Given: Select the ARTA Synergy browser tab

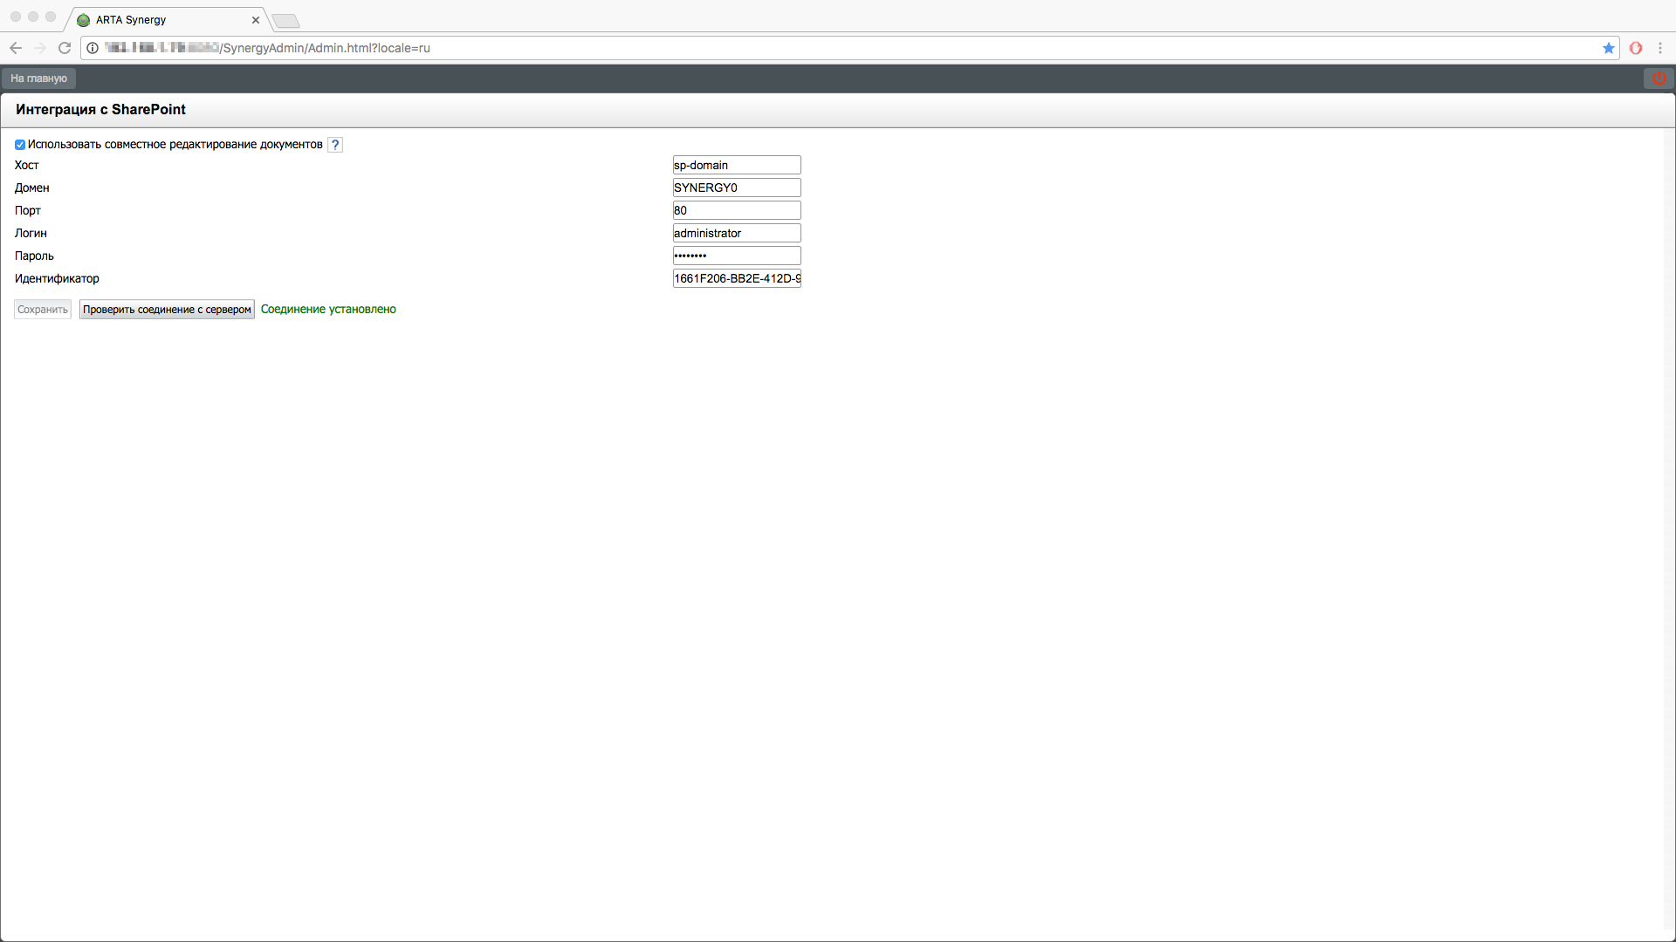Looking at the screenshot, I should pyautogui.click(x=166, y=19).
